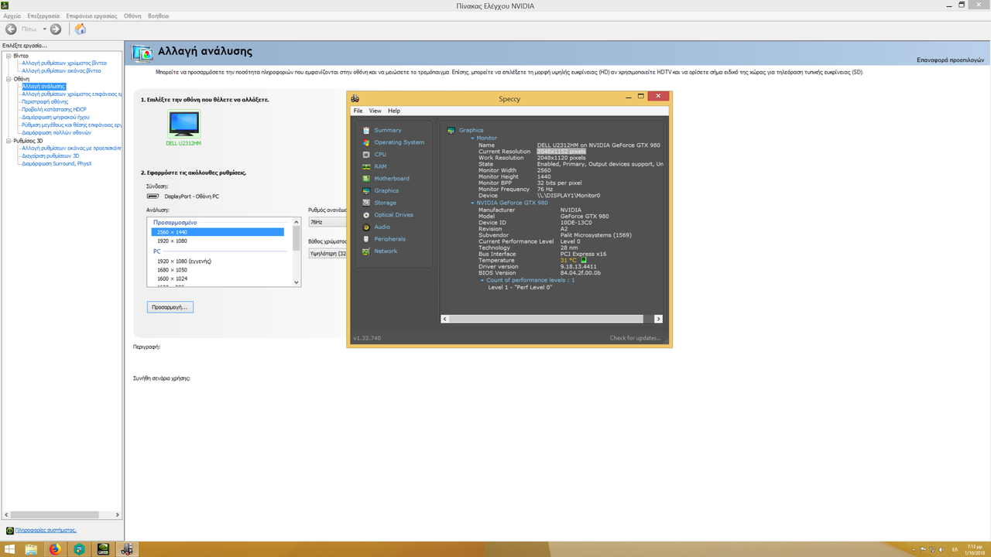Open Speccy View menu
This screenshot has height=557, width=991.
[x=375, y=111]
